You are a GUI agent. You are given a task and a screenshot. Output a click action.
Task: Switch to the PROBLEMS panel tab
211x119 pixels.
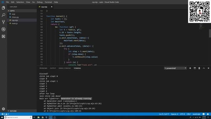coord(43,68)
